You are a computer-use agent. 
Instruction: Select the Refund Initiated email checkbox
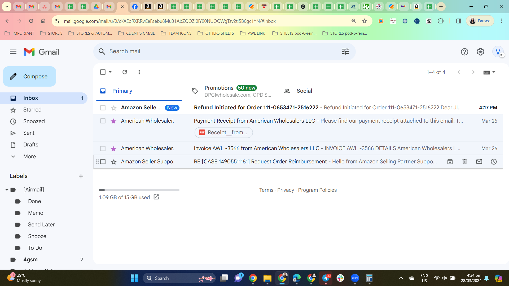103,108
